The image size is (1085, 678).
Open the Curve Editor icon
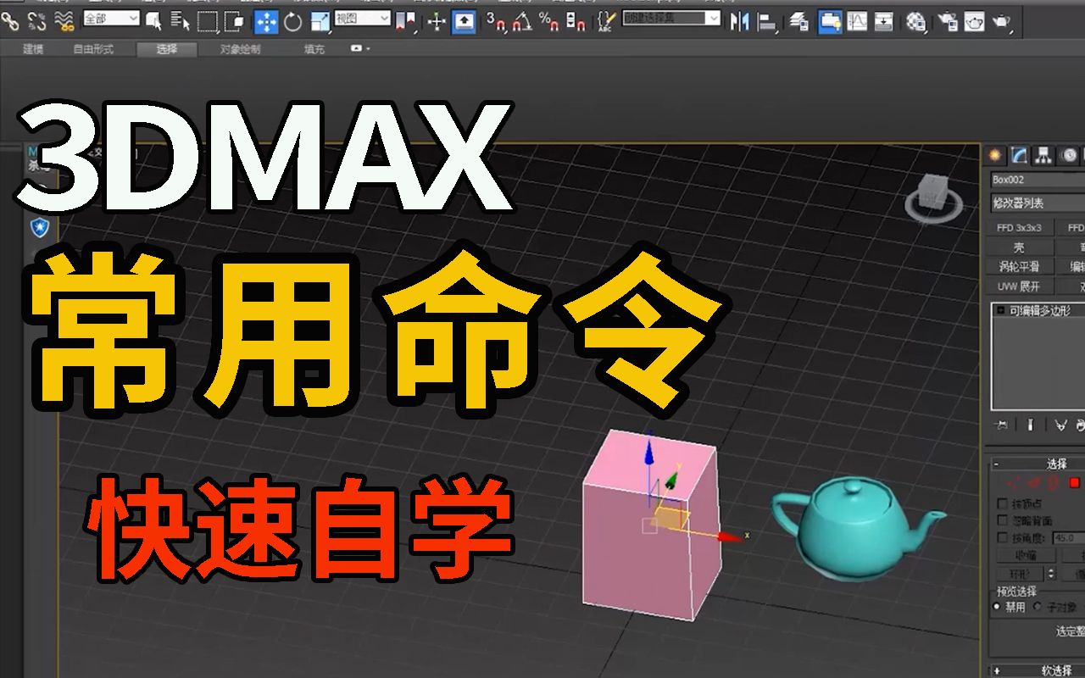pyautogui.click(x=858, y=21)
